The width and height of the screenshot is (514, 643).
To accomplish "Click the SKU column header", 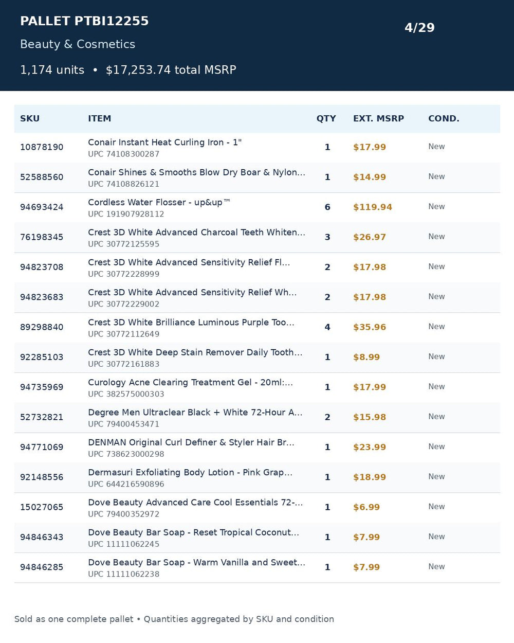I will point(30,118).
